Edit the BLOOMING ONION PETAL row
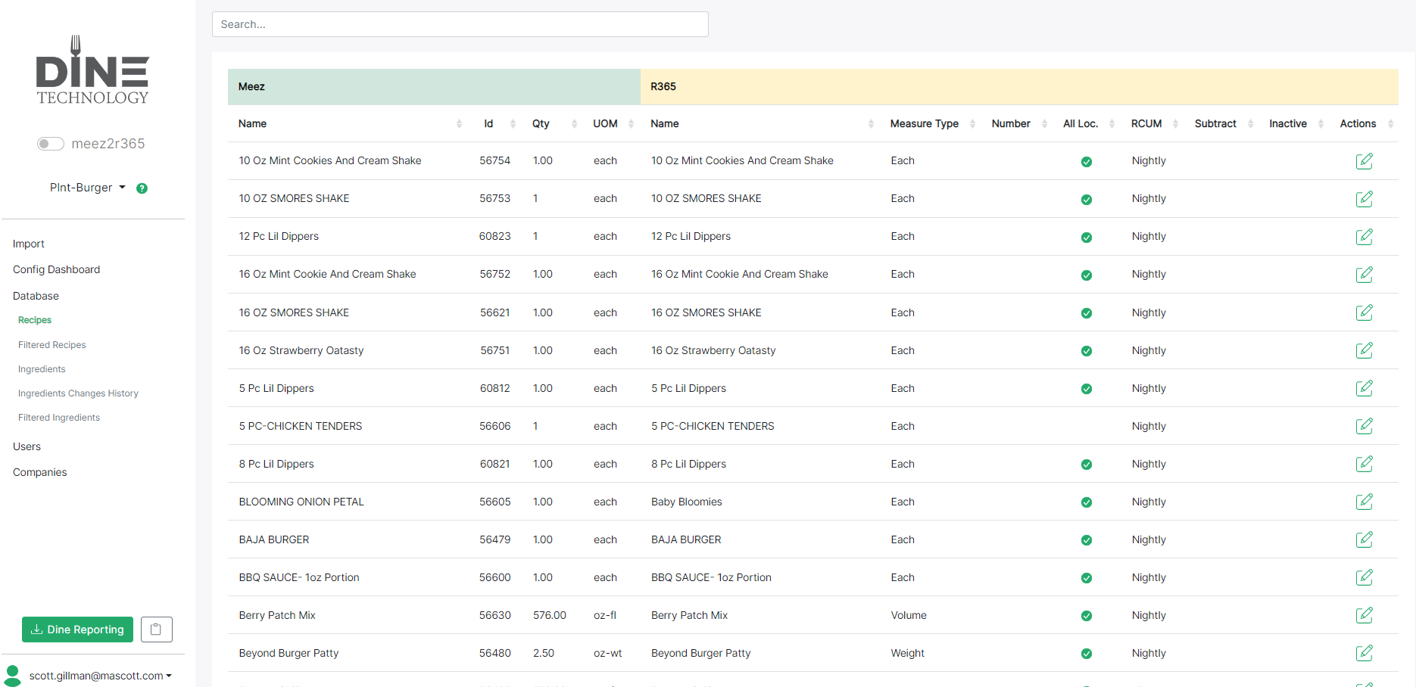 pyautogui.click(x=1364, y=502)
